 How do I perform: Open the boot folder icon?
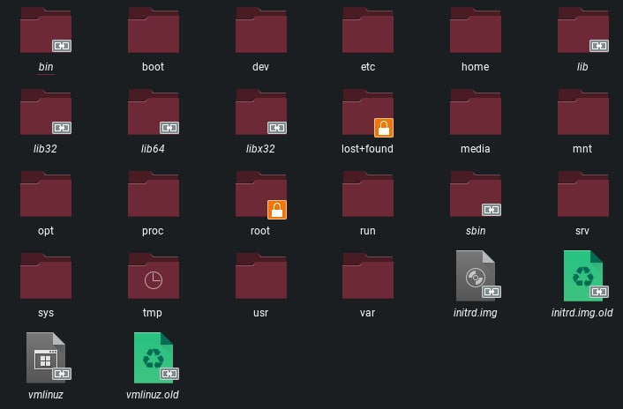click(154, 30)
